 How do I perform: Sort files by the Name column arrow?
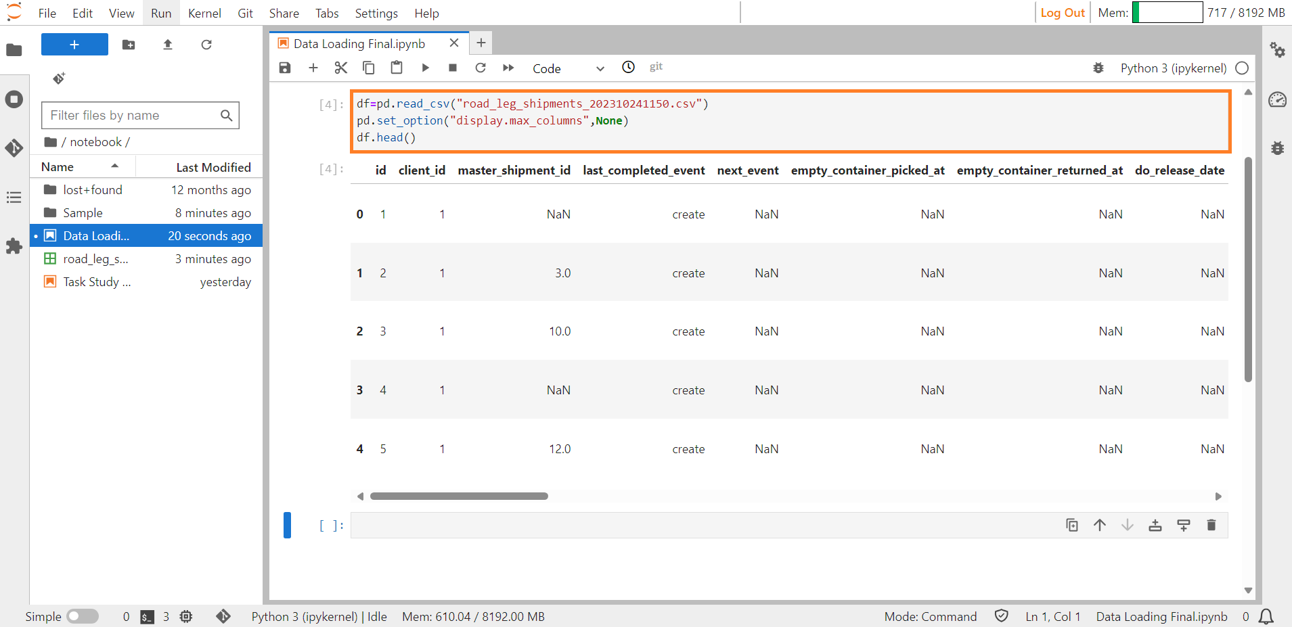click(114, 166)
